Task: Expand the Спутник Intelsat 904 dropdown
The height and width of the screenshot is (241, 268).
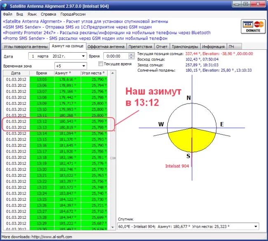Action: point(256,227)
